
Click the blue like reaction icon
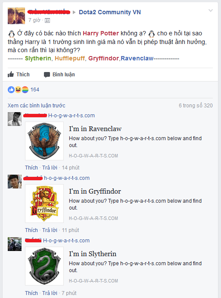coord(11,90)
